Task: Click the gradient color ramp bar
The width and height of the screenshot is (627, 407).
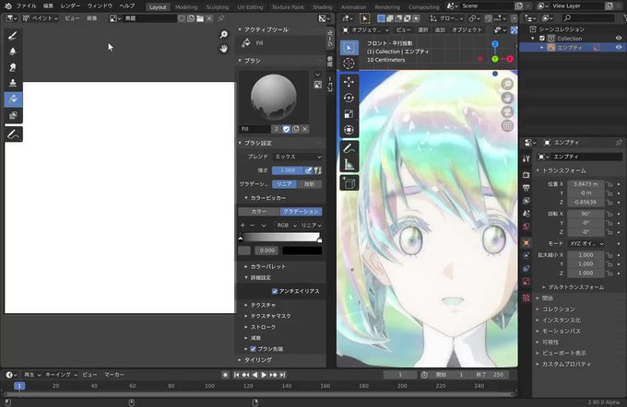Action: [280, 238]
